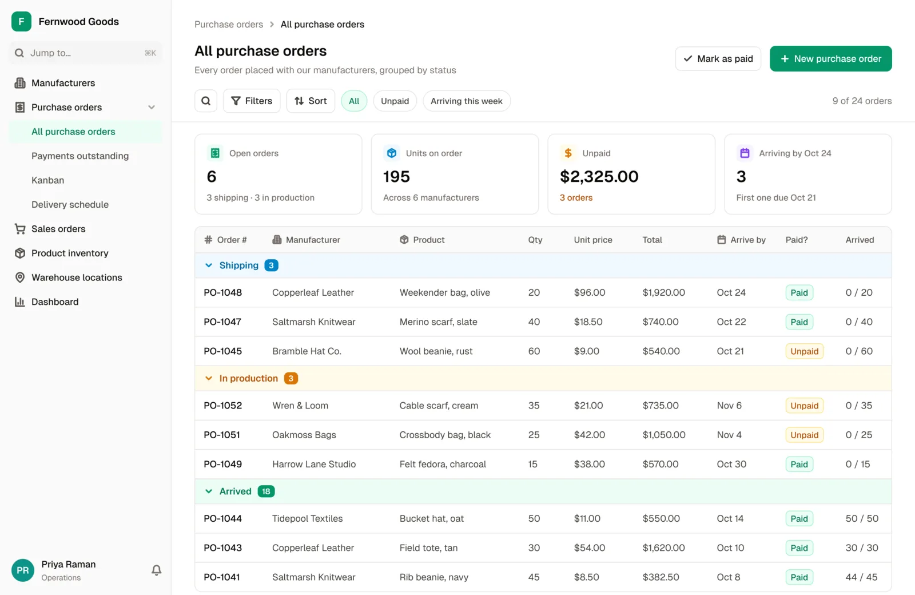
Task: Click the Mark as paid button
Action: [718, 58]
